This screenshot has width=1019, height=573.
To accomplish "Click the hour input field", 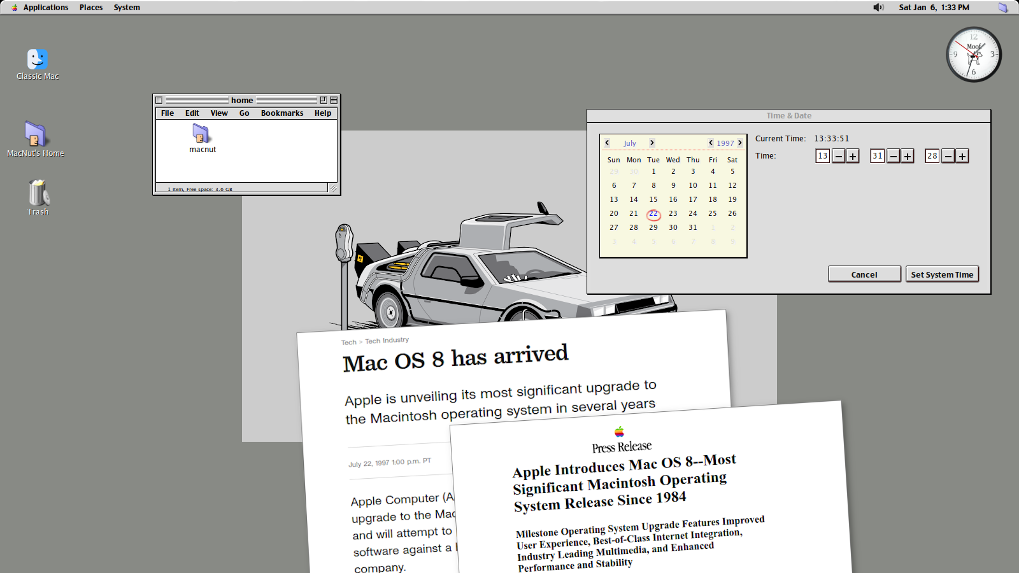I will point(823,156).
